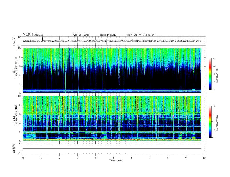The image size is (230, 177).
Task: Click the log(PSD) label beside ch.2 color bar
Action: coord(218,123)
